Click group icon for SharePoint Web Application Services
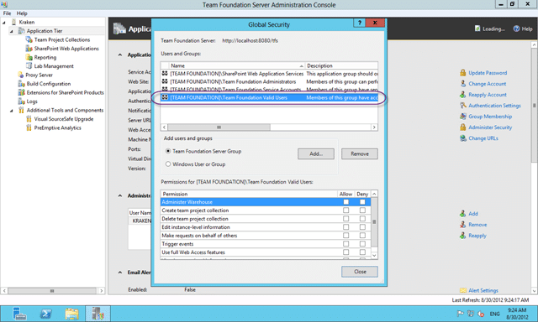 [165, 73]
